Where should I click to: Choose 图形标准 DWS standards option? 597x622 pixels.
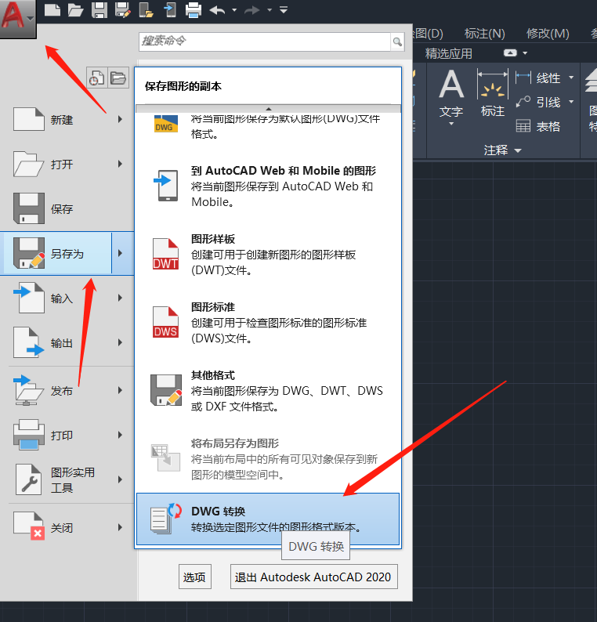tap(268, 322)
